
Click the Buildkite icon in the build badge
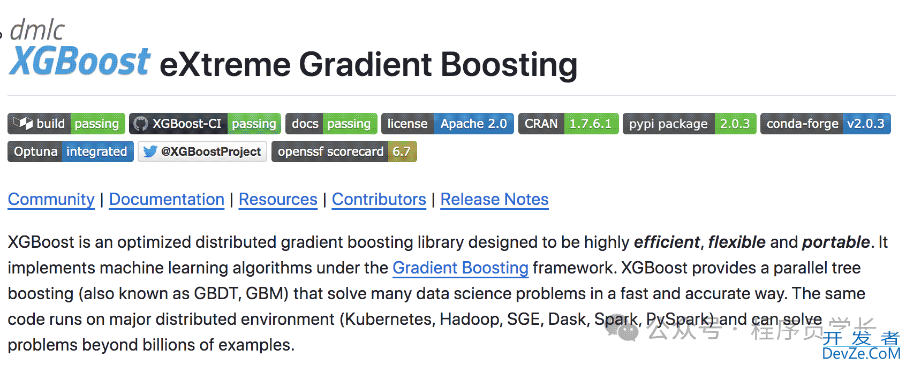pyautogui.click(x=23, y=124)
